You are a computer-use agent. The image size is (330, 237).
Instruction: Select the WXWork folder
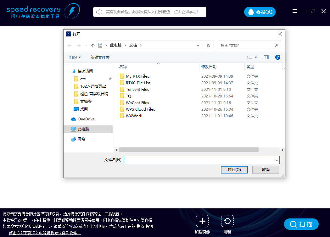(134, 116)
